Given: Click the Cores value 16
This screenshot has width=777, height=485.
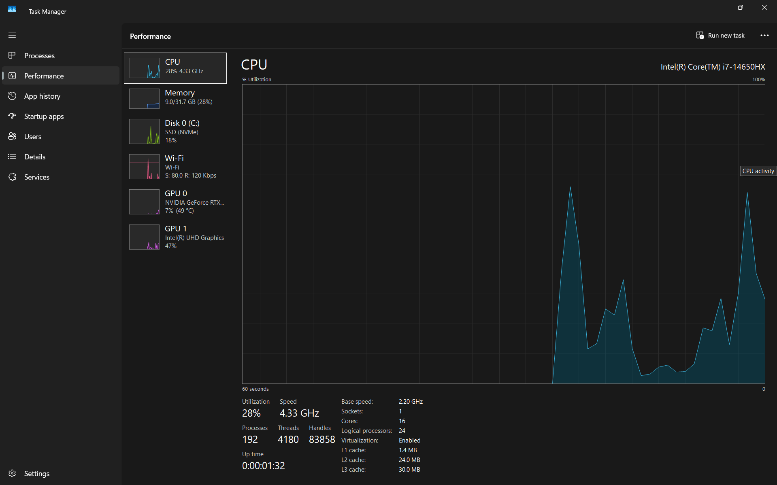Looking at the screenshot, I should coord(402,421).
